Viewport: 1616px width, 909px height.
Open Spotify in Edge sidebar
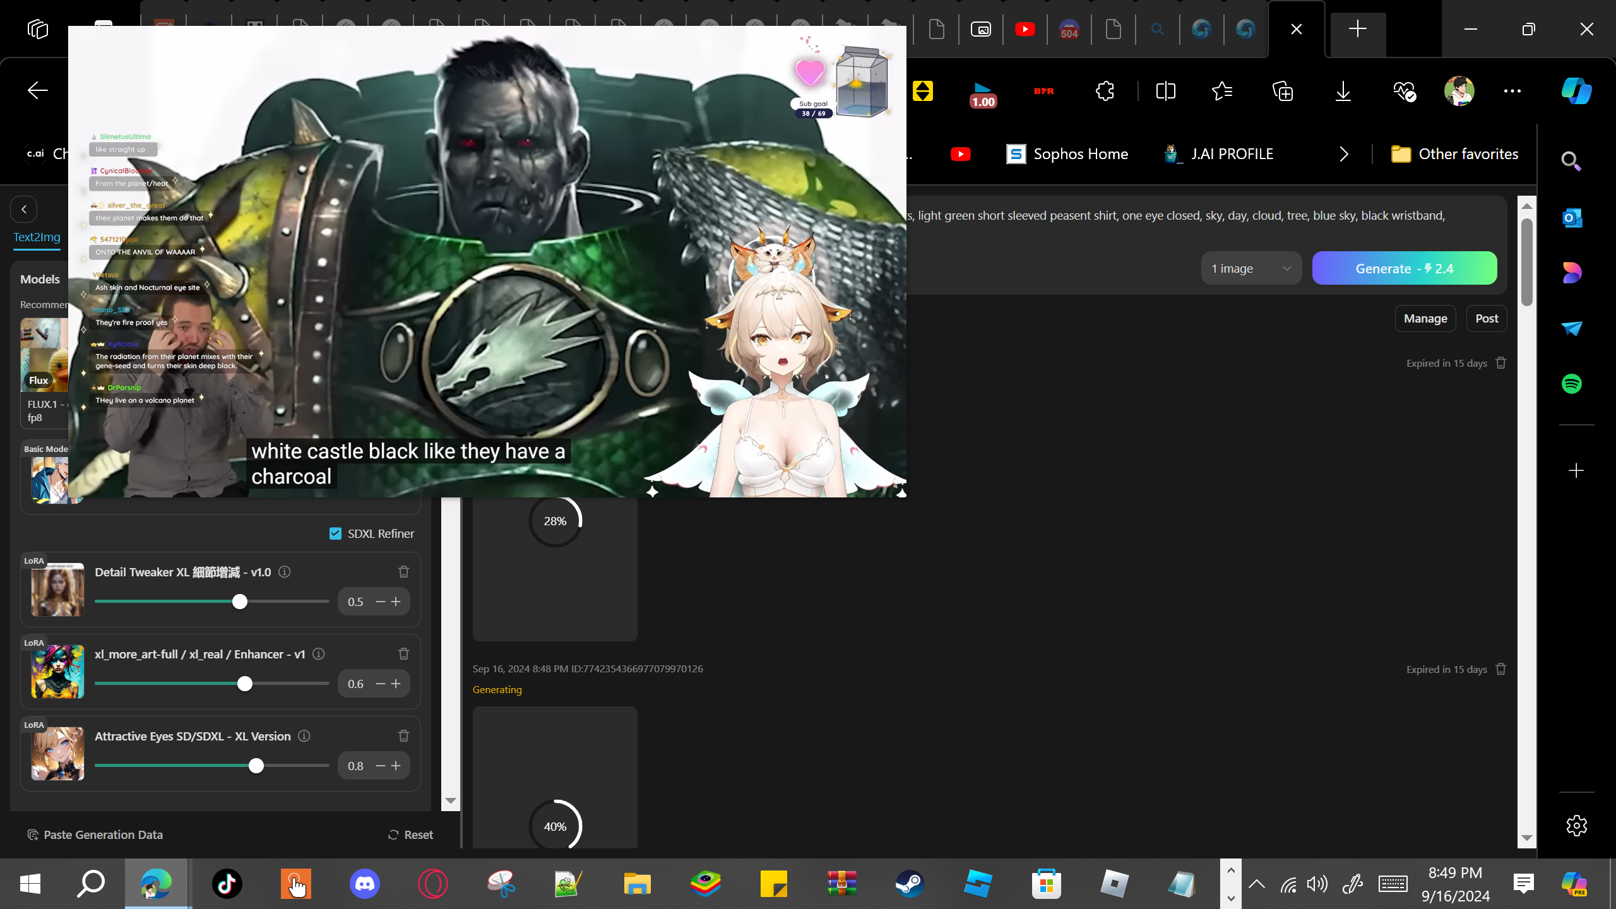(x=1571, y=384)
